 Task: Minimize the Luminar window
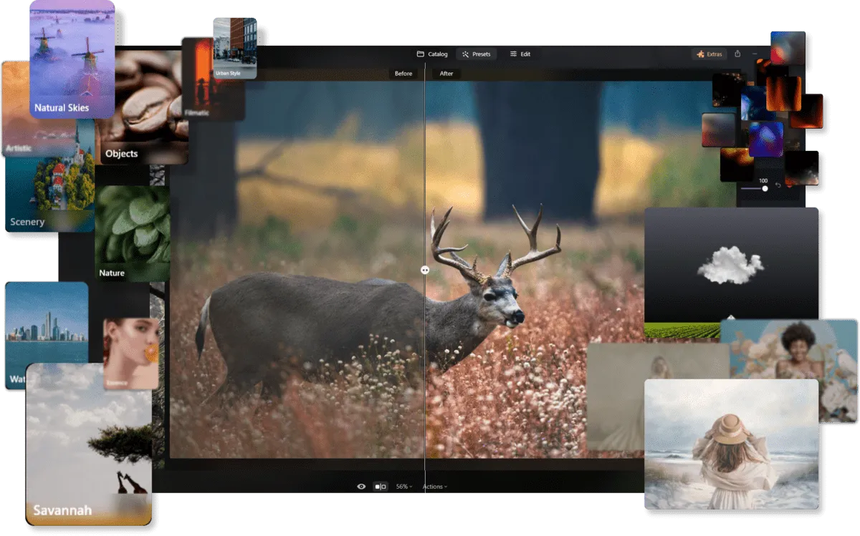(x=755, y=54)
